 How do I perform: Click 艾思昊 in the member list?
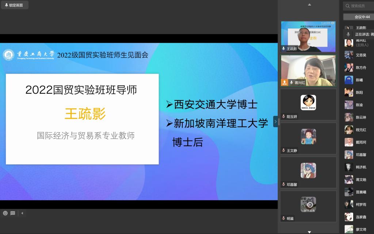361,55
